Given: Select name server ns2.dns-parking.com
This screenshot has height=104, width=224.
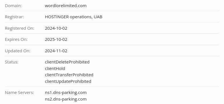Looking at the screenshot, I should (66, 99).
